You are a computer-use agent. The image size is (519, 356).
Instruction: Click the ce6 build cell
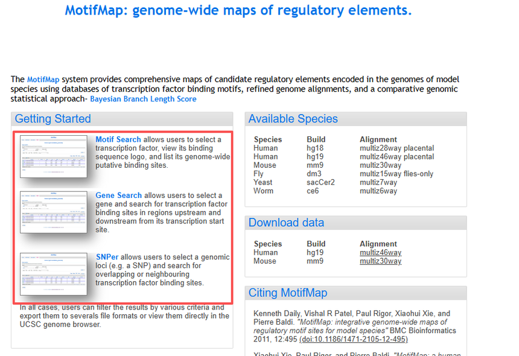(313, 191)
